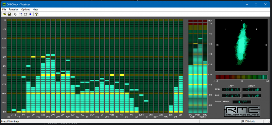Image resolution: width=272 pixels, height=125 pixels.
Task: Click the 1k frequency band label
Action: pos(87,117)
